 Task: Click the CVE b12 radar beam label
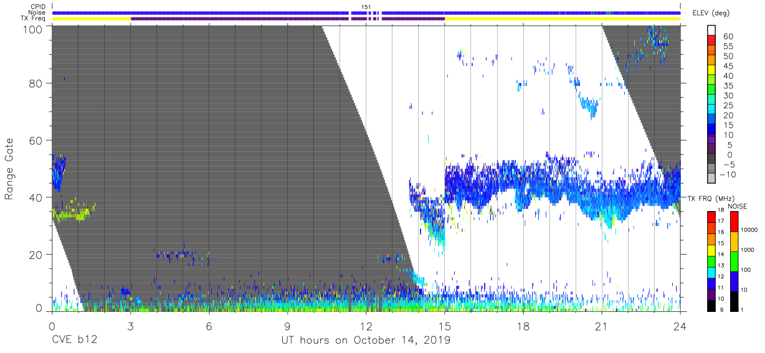pyautogui.click(x=74, y=340)
